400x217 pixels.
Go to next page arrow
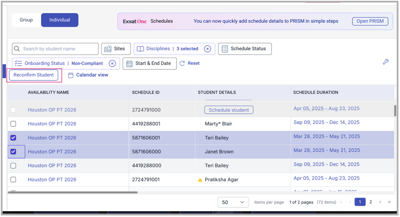coord(380,202)
